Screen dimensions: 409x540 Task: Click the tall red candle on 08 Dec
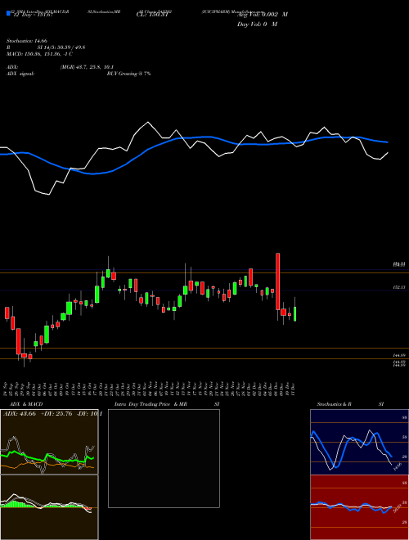[278, 281]
